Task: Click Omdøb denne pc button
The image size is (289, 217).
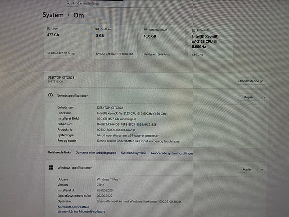Action: click(x=251, y=81)
